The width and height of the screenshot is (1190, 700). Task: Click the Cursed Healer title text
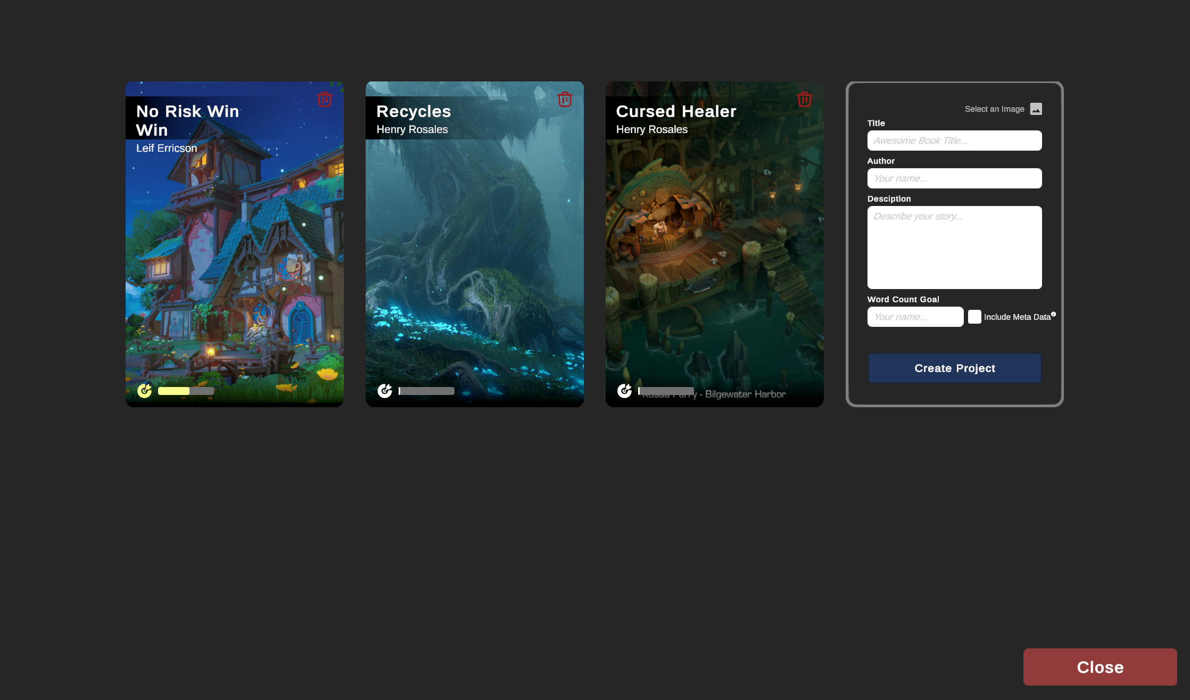click(x=676, y=111)
